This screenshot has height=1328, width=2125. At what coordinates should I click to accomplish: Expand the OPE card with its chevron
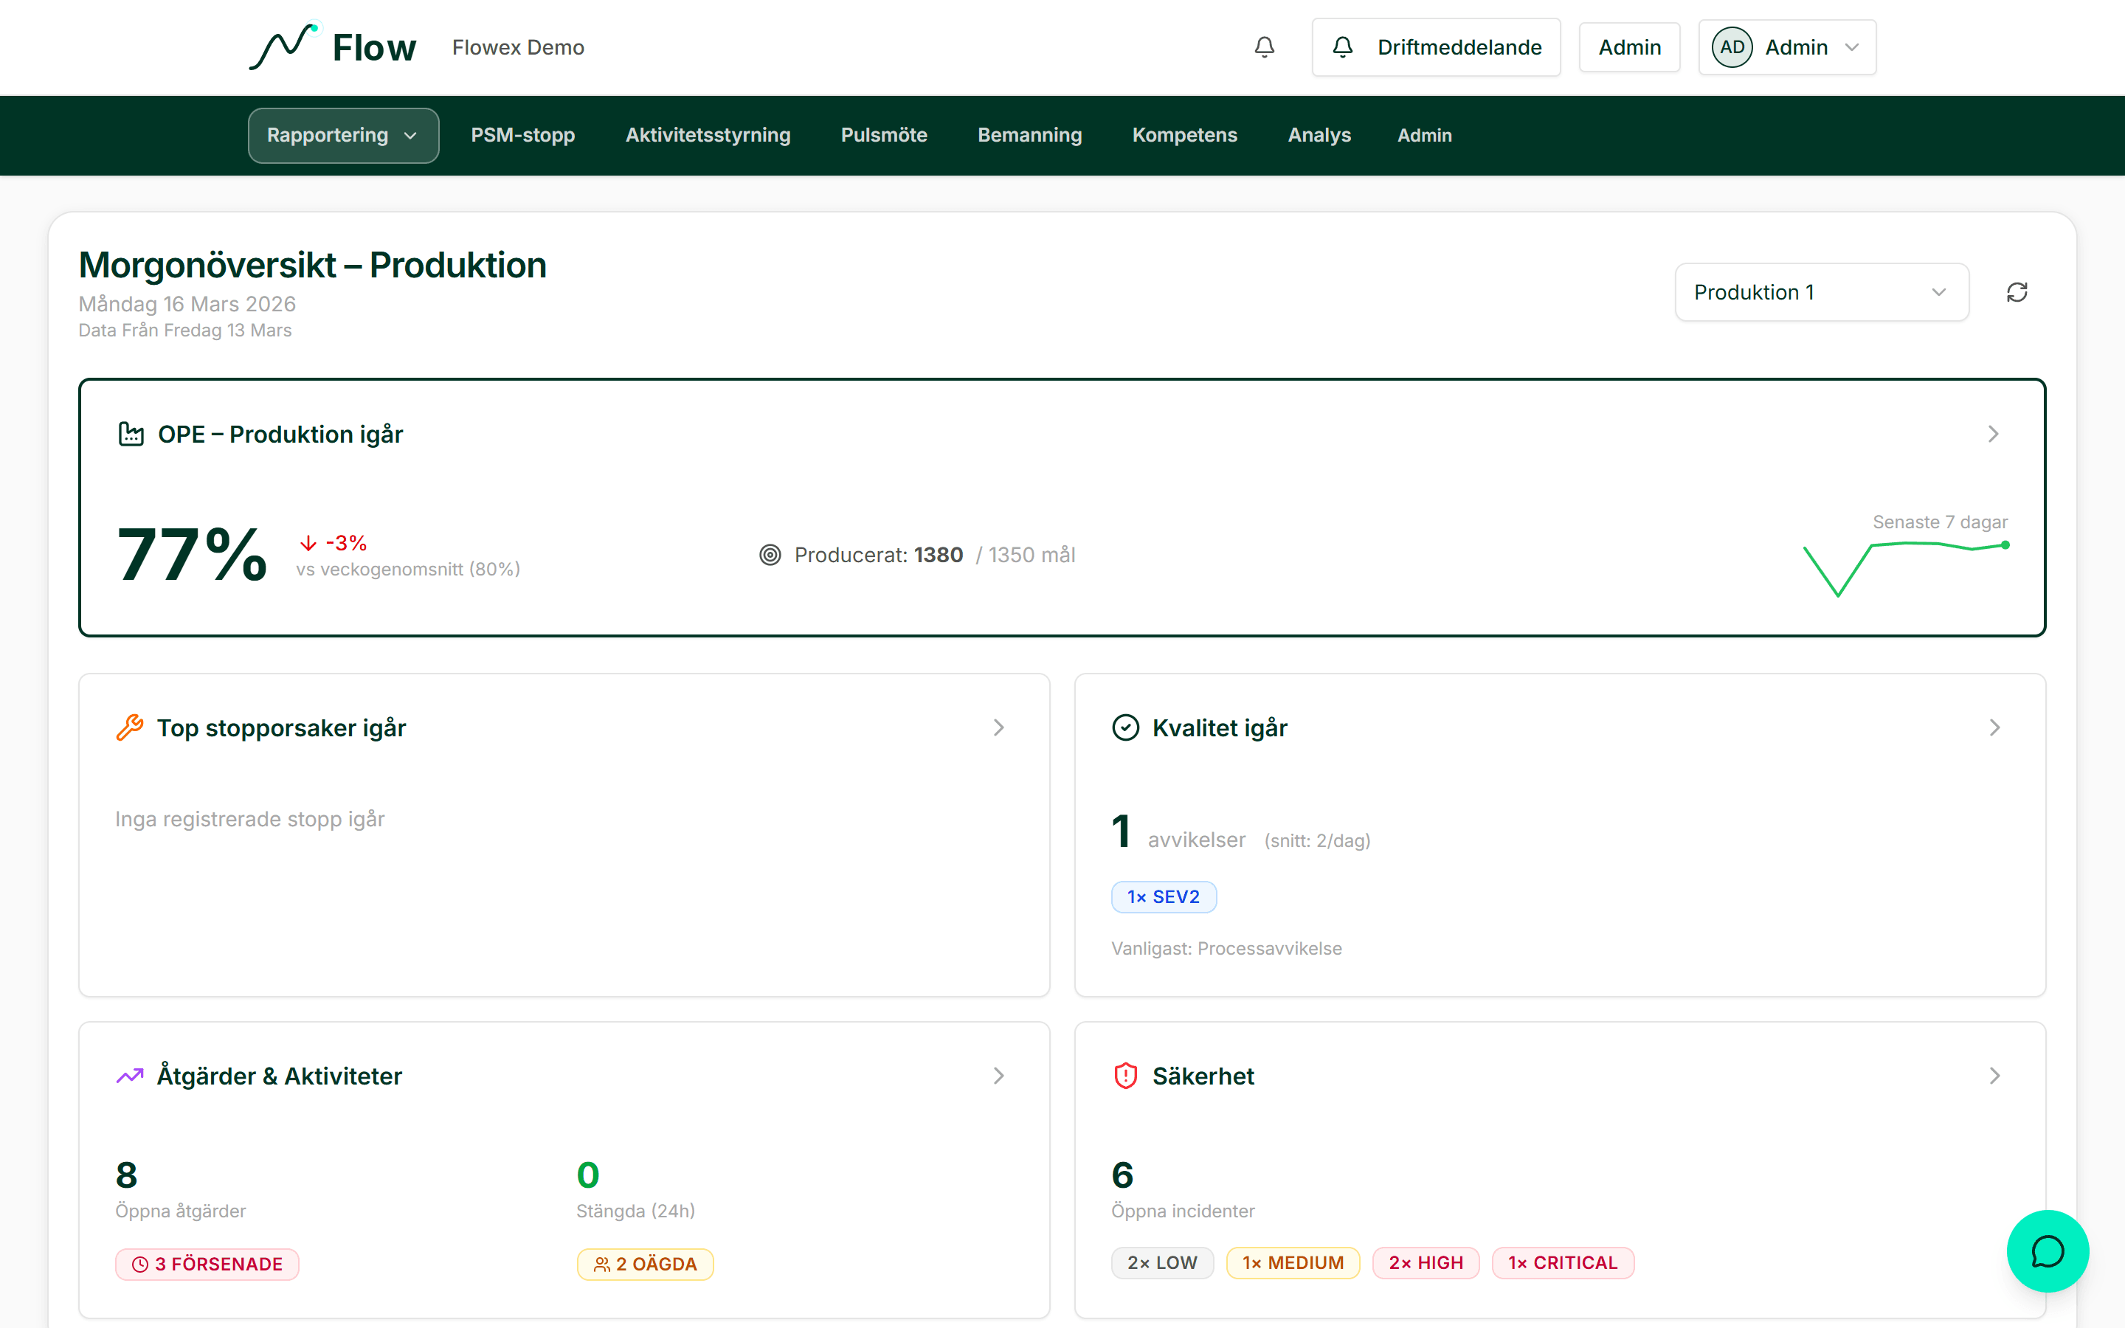pyautogui.click(x=1993, y=434)
